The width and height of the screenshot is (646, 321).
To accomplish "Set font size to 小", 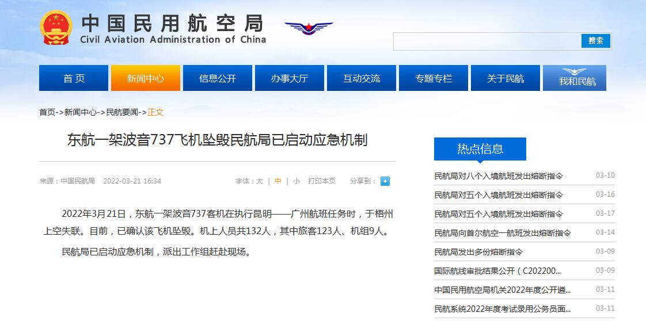I will [x=296, y=181].
